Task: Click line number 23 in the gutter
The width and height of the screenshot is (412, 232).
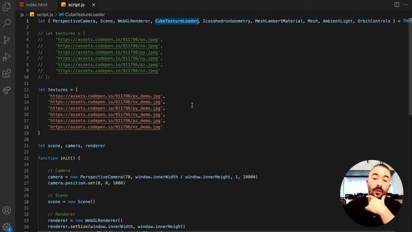Action: 26,158
